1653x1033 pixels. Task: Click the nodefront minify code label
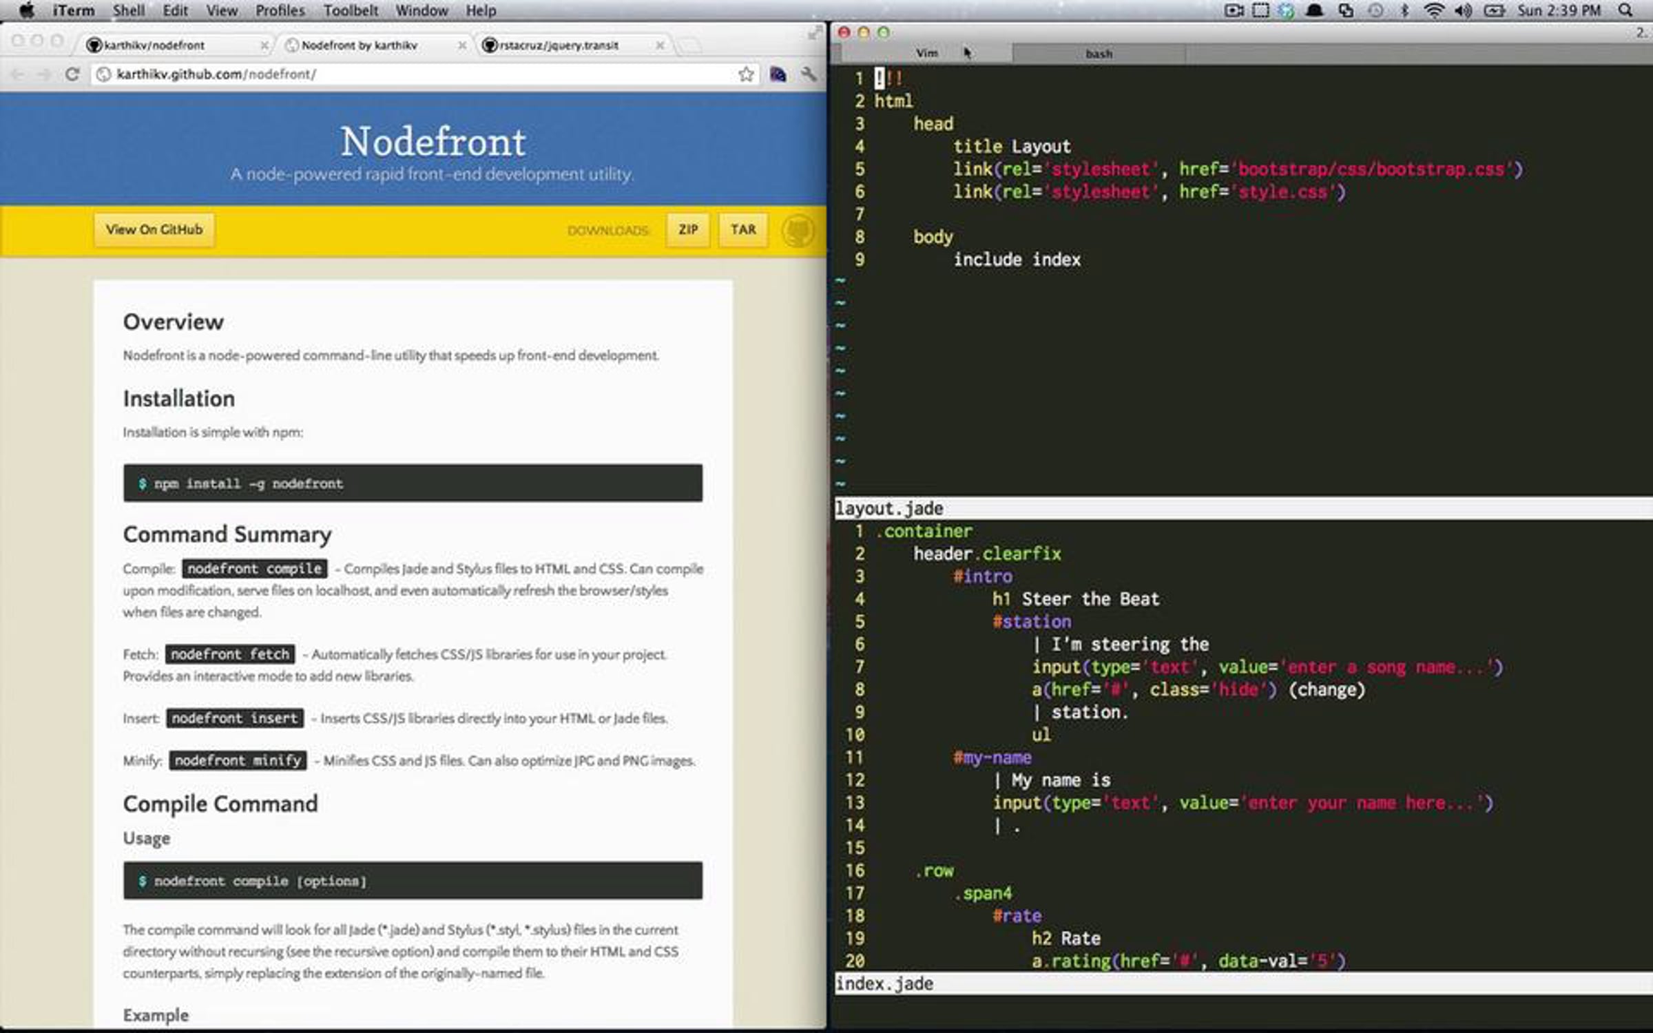pyautogui.click(x=238, y=760)
